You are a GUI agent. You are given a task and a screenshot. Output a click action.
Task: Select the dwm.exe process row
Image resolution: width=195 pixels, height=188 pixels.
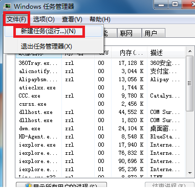(x=100, y=128)
